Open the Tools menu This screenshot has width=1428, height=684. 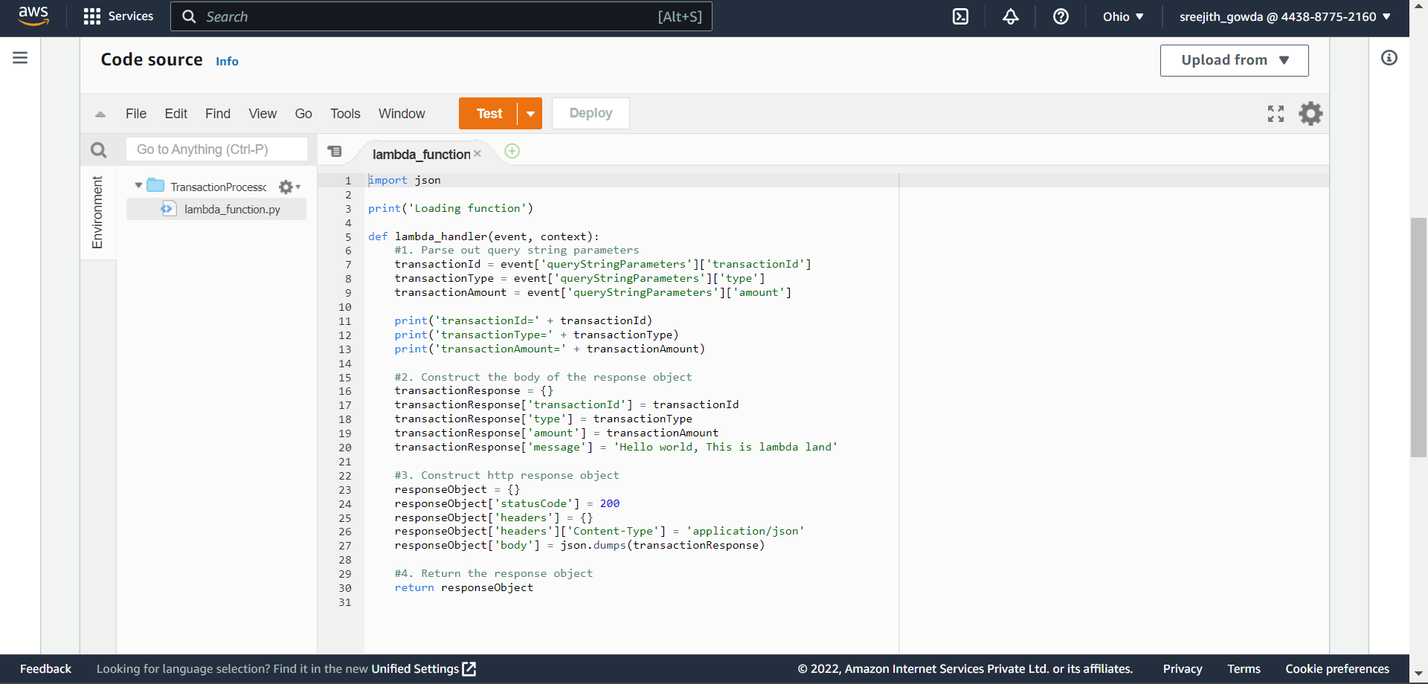pyautogui.click(x=344, y=113)
